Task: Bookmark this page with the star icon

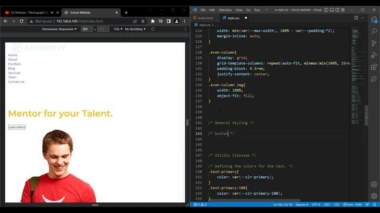Action: pos(143,21)
